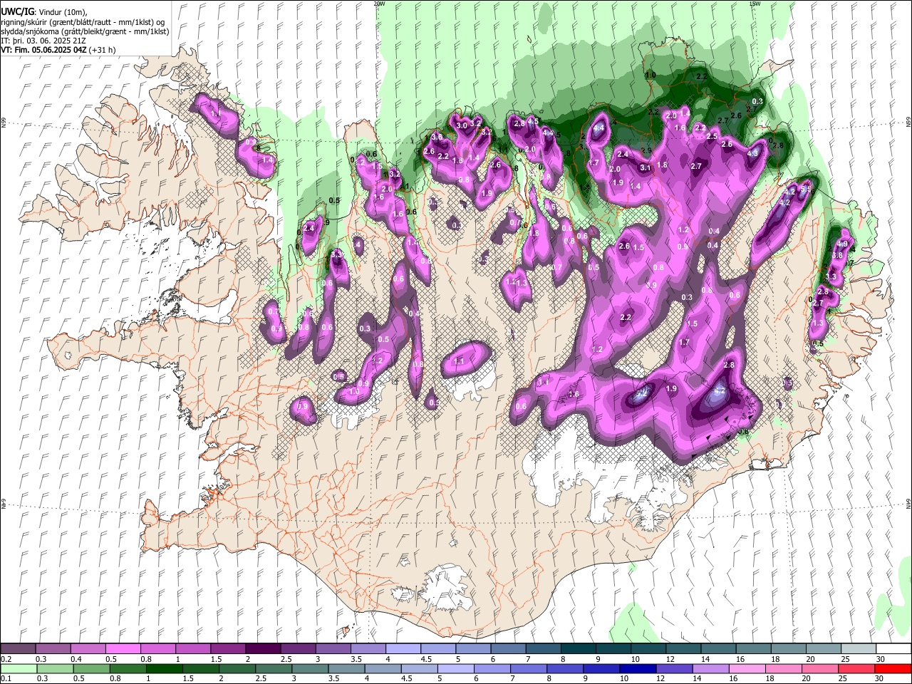Click the '4.3' snowfall value on the map
This screenshot has width=912, height=684.
pyautogui.click(x=752, y=152)
